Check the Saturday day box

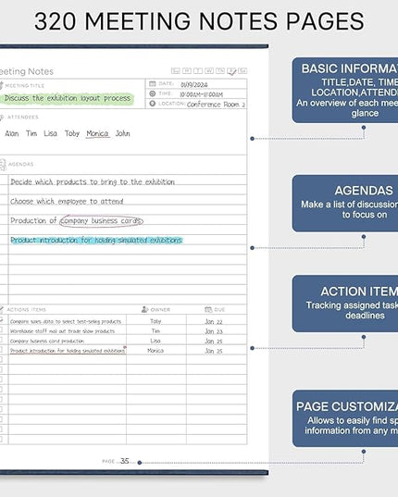point(243,70)
